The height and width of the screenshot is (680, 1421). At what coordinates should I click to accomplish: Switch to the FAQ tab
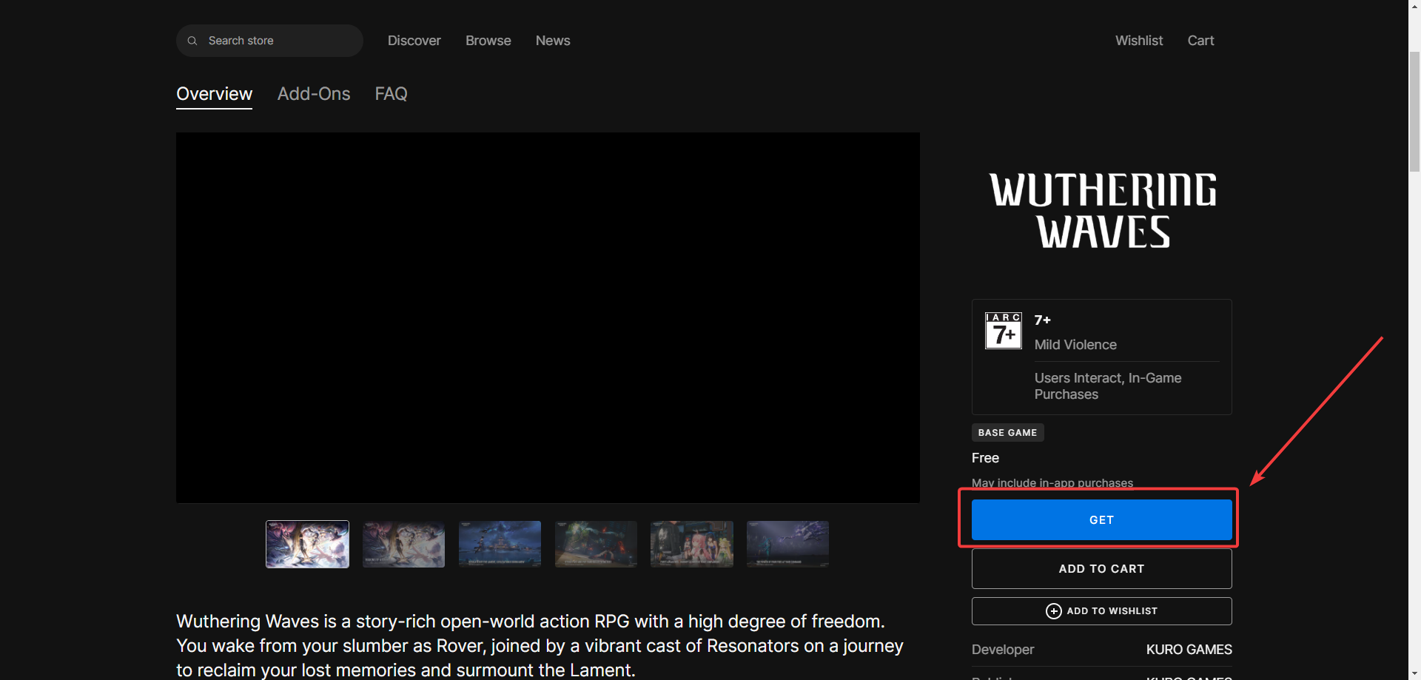point(391,94)
